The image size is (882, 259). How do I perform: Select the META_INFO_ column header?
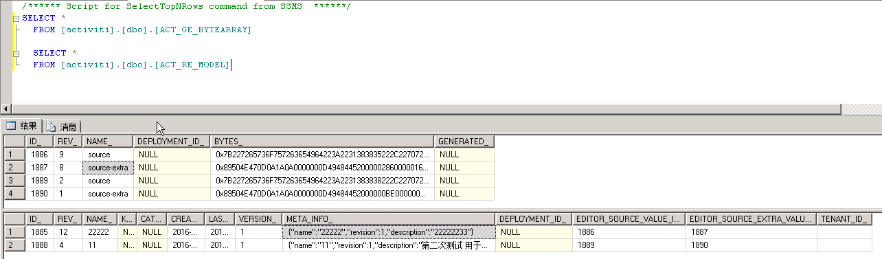coord(388,219)
